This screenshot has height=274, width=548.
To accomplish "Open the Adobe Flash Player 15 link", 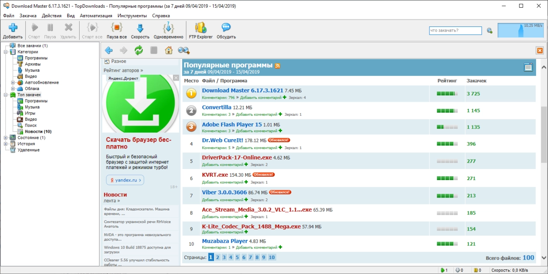I will (x=232, y=125).
